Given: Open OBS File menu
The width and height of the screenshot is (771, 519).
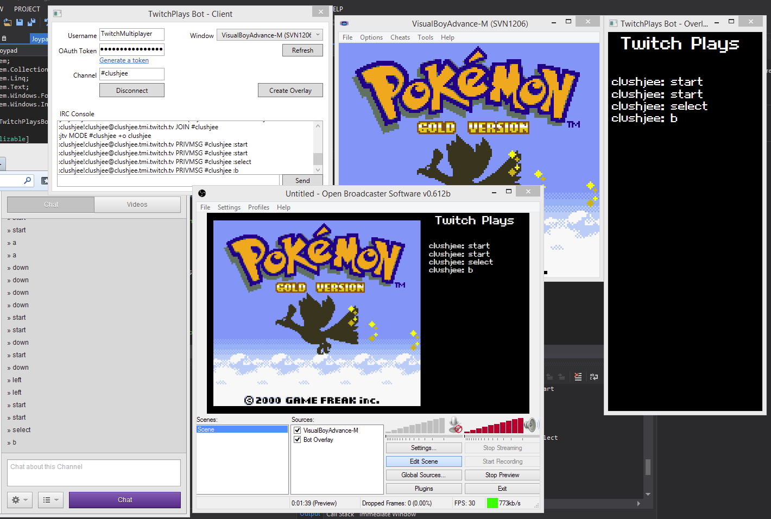Looking at the screenshot, I should point(205,207).
